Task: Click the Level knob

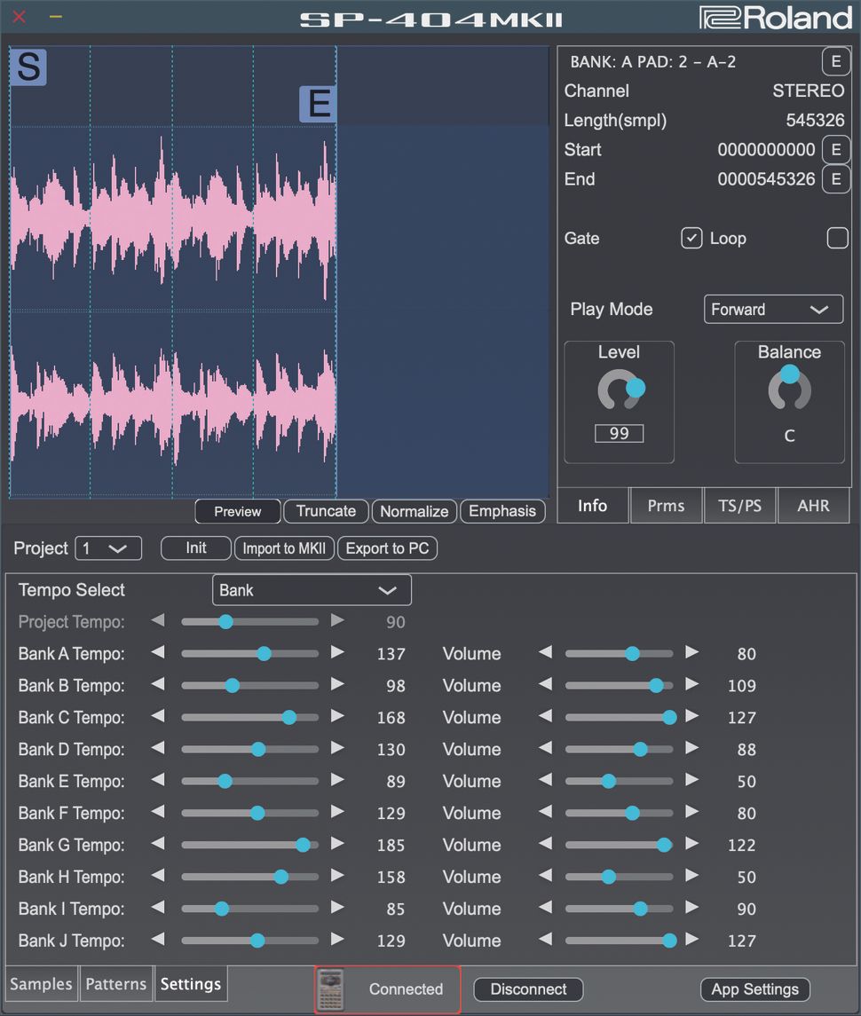Action: (x=620, y=390)
